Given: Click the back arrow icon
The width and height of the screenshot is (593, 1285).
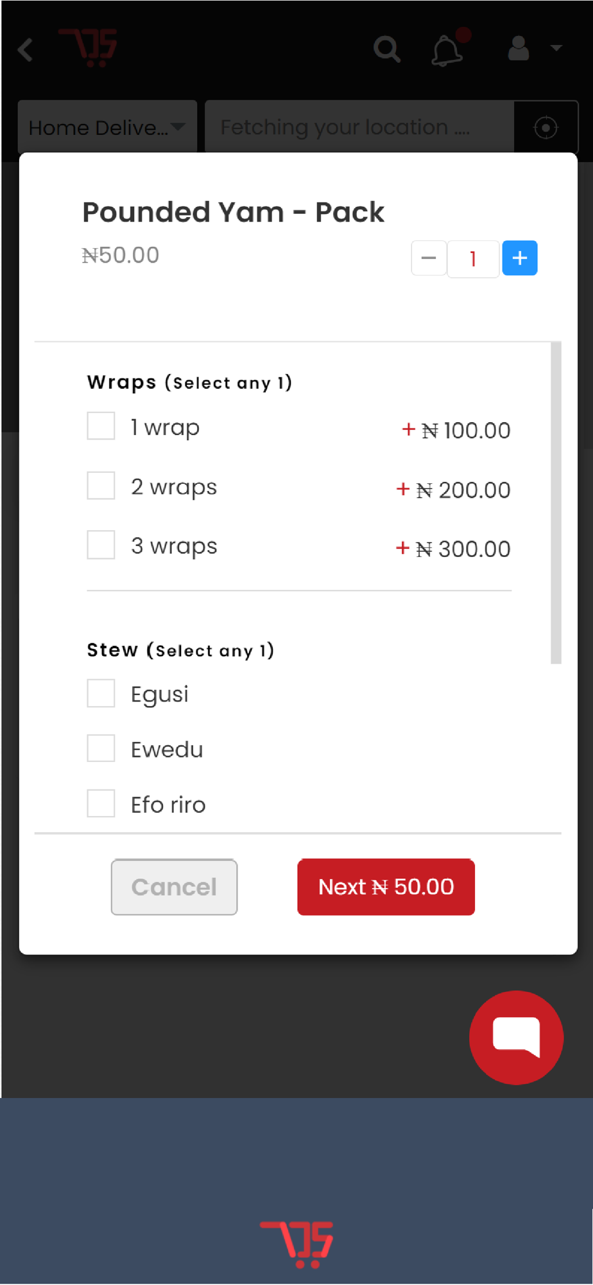Looking at the screenshot, I should [25, 49].
